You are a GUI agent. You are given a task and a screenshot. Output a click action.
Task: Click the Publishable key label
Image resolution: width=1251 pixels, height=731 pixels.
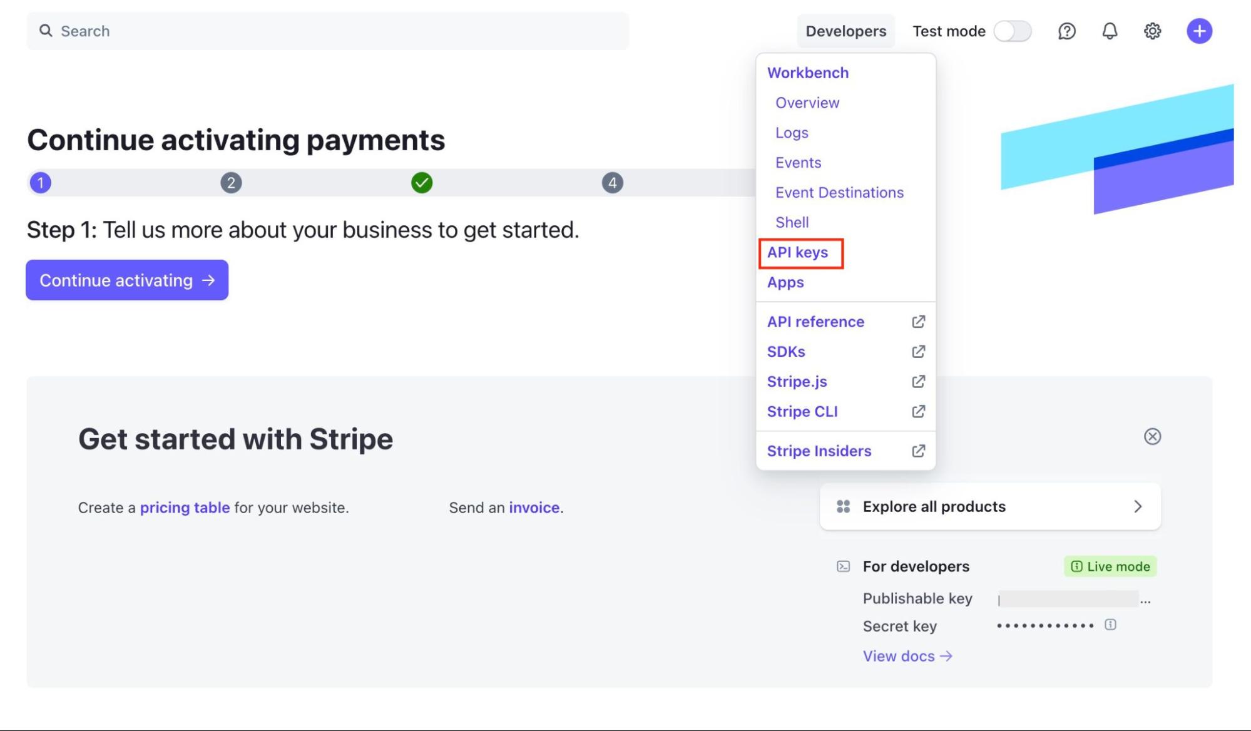[917, 598]
